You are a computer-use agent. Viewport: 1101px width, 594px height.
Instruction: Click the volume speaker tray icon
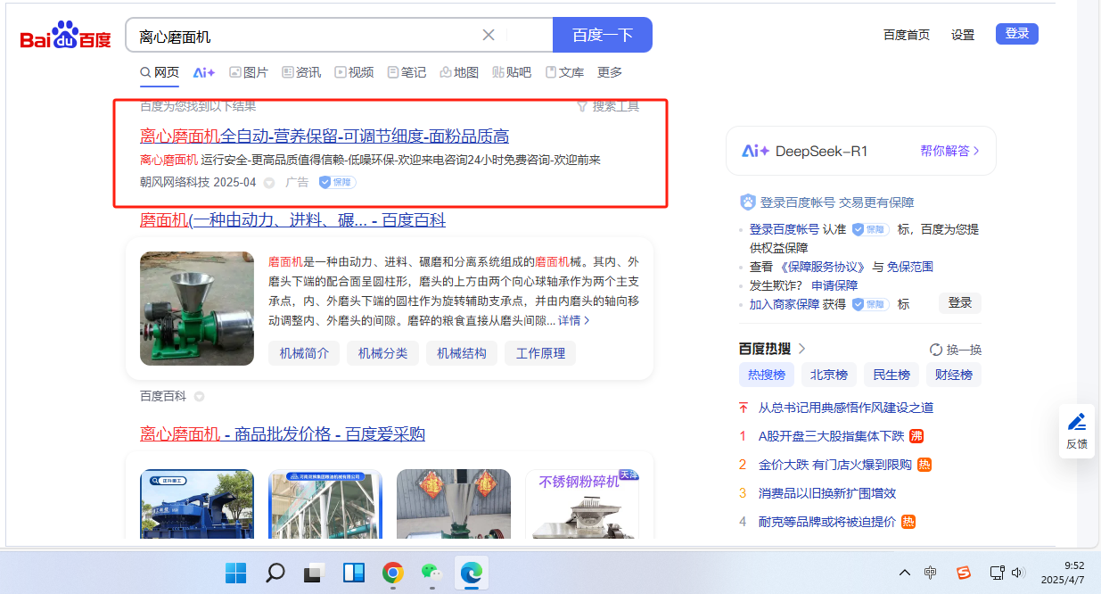point(1017,573)
